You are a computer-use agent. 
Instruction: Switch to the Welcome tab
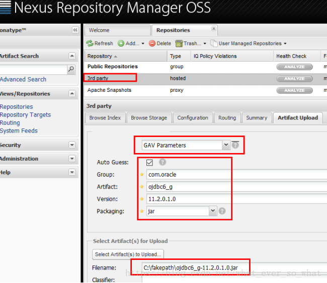[x=118, y=31]
